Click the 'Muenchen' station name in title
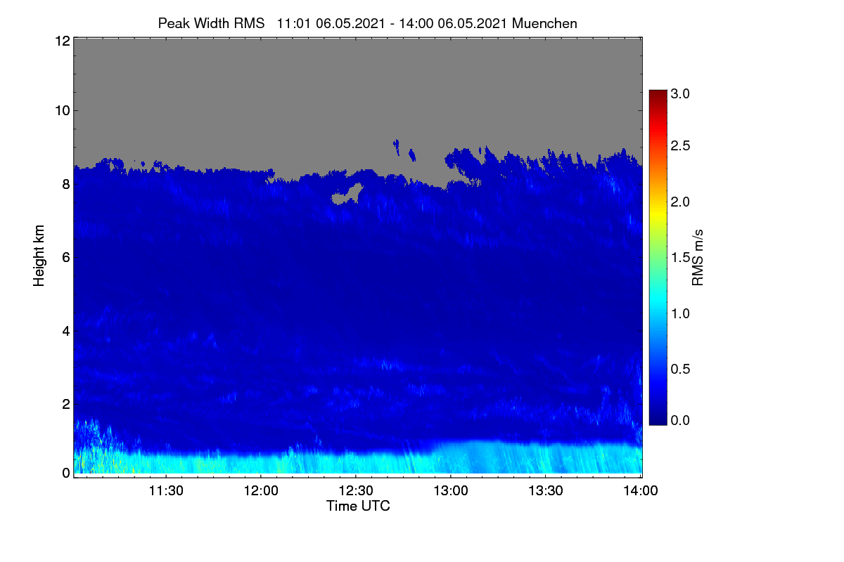 [x=544, y=23]
